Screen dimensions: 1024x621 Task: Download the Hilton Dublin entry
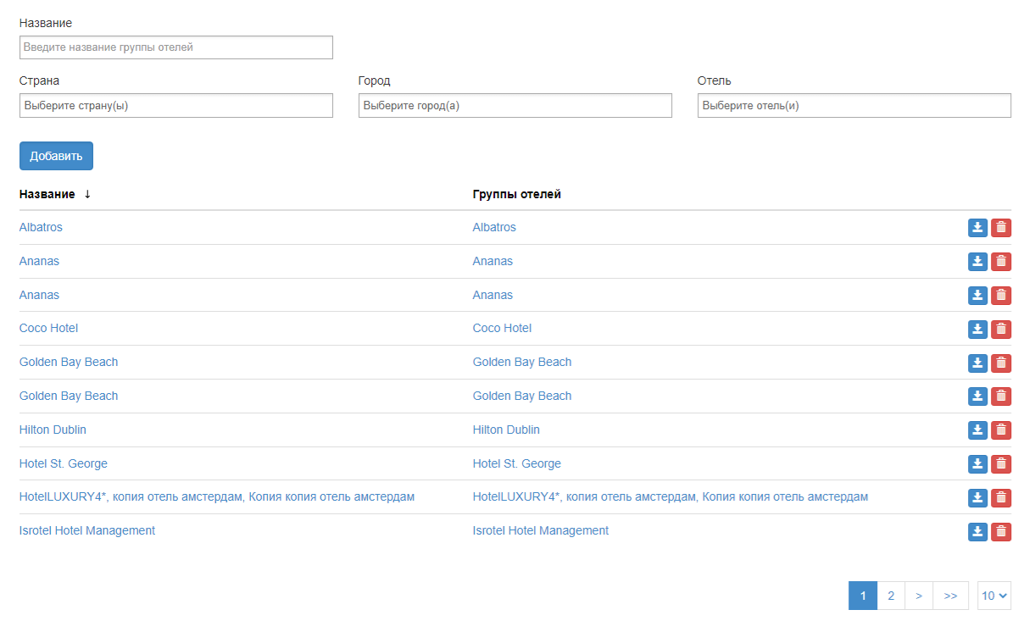pos(977,430)
